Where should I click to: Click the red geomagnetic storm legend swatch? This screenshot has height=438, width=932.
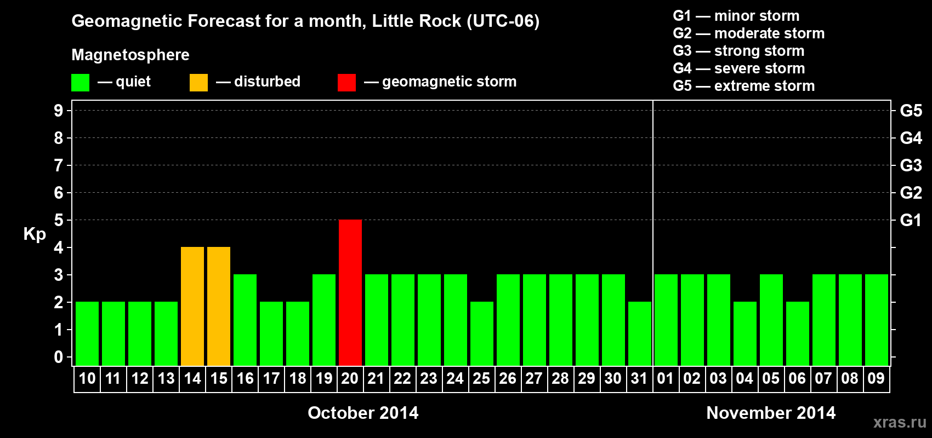346,83
